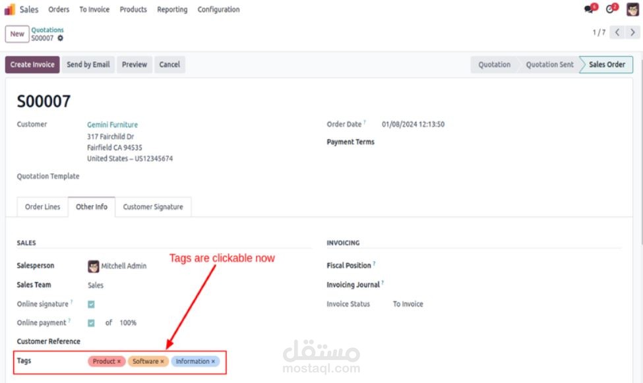
Task: Open the Products menu
Action: click(x=133, y=9)
